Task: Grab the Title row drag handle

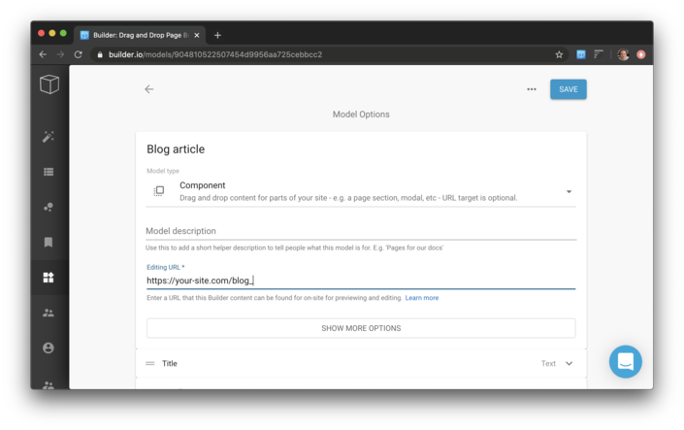Action: point(150,363)
